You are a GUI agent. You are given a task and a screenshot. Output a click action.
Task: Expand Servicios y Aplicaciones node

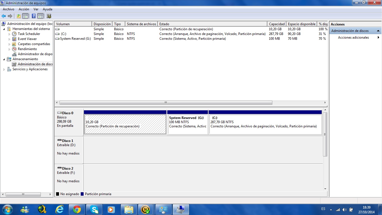[x=4, y=69]
